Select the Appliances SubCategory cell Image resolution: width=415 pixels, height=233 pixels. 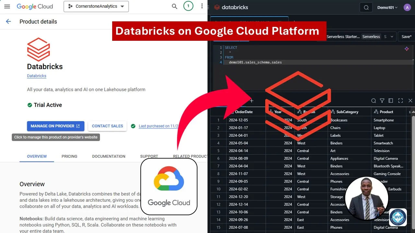pos(350,159)
